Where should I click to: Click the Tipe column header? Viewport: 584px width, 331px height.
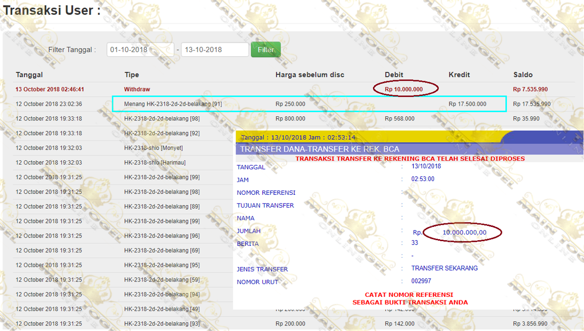(132, 75)
